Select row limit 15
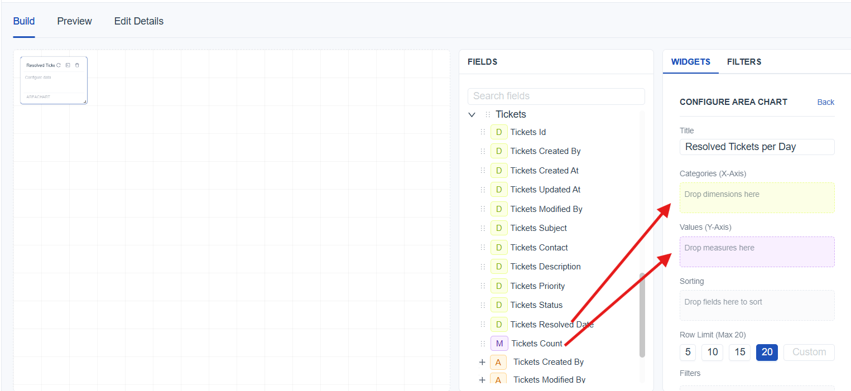 pos(739,352)
